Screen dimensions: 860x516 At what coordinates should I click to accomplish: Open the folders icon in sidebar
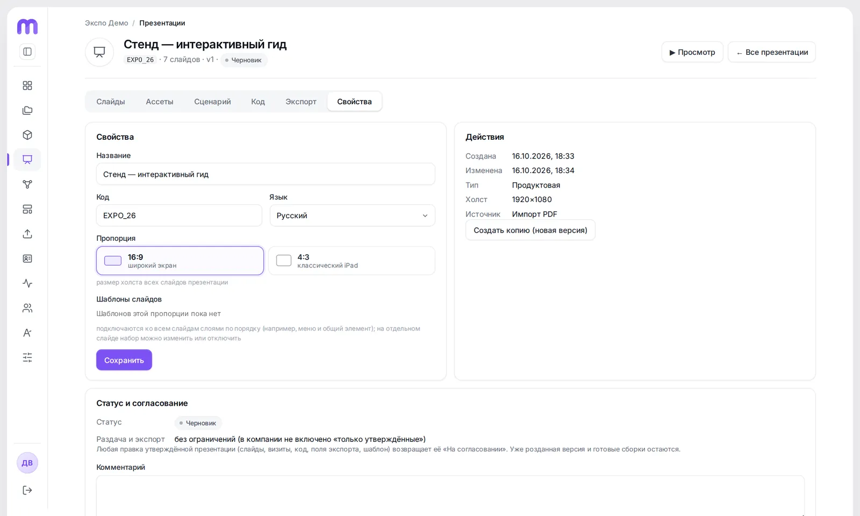click(27, 110)
